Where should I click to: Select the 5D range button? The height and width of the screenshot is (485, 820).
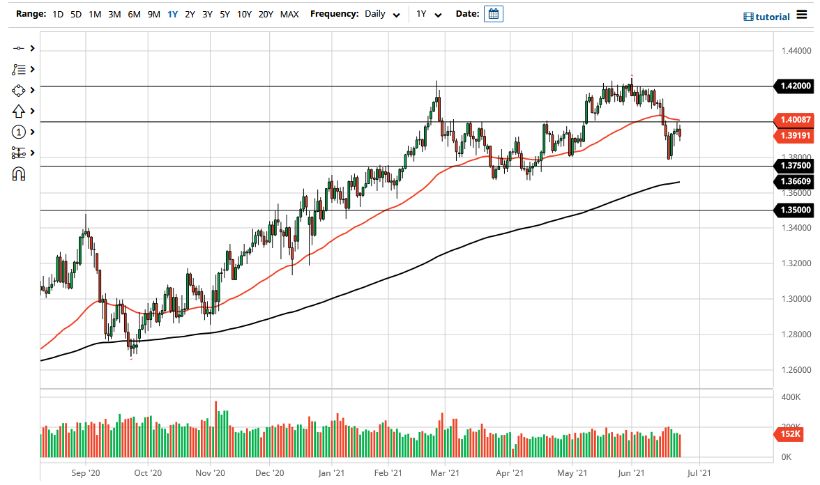tap(76, 13)
